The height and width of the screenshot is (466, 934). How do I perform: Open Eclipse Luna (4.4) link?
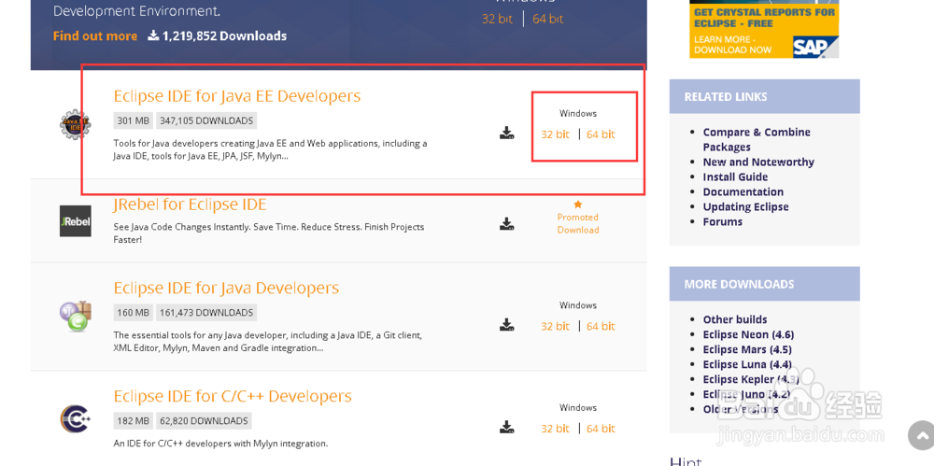747,364
